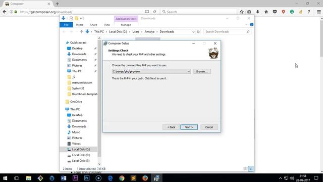The height and width of the screenshot is (182, 323).
Task: Open Explorer help question mark icon
Action: tap(251, 25)
